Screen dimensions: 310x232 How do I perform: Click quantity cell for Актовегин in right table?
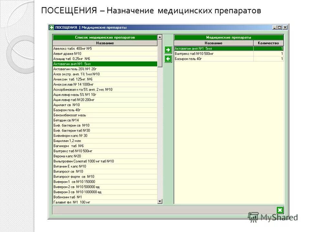tap(268, 49)
